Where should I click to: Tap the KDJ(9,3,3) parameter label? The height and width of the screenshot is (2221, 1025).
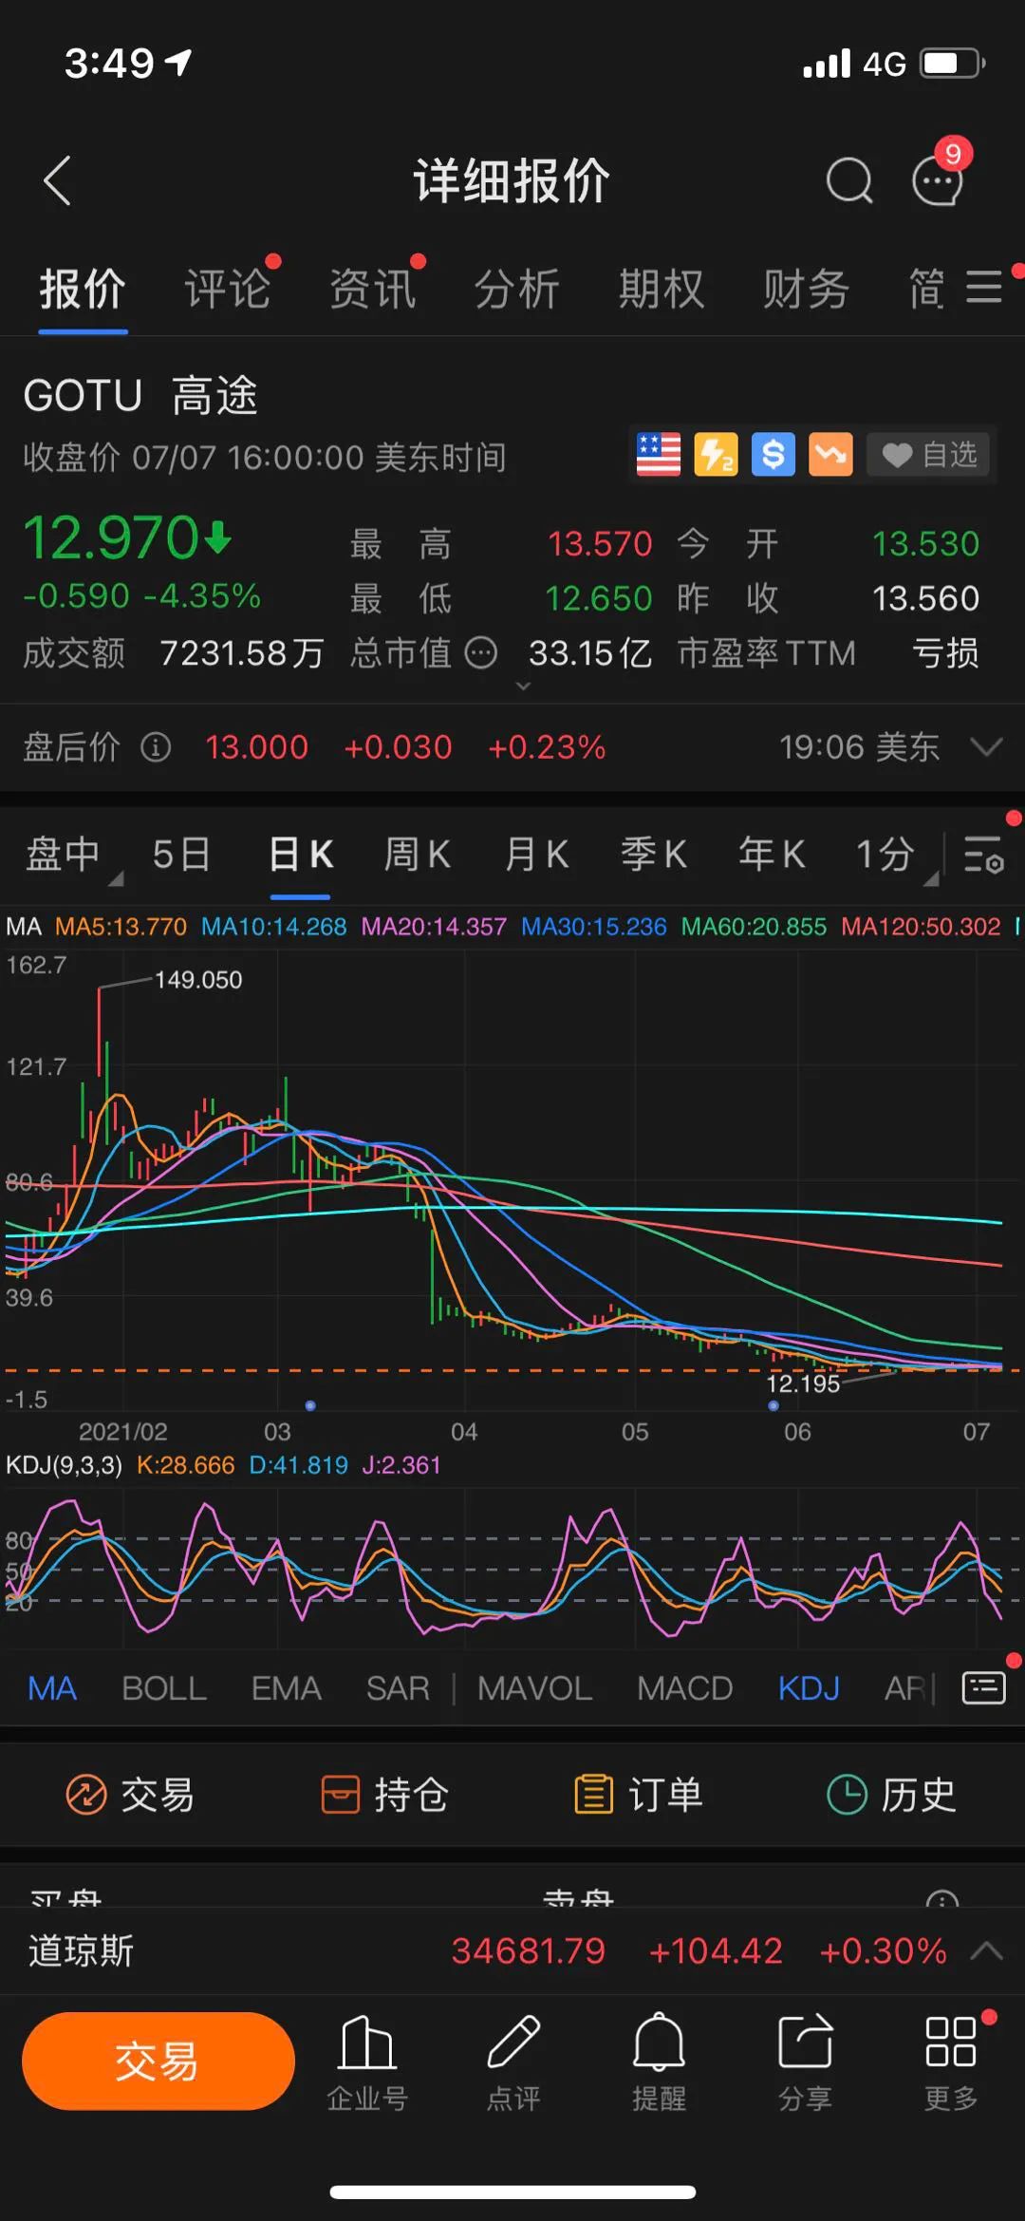point(64,1465)
